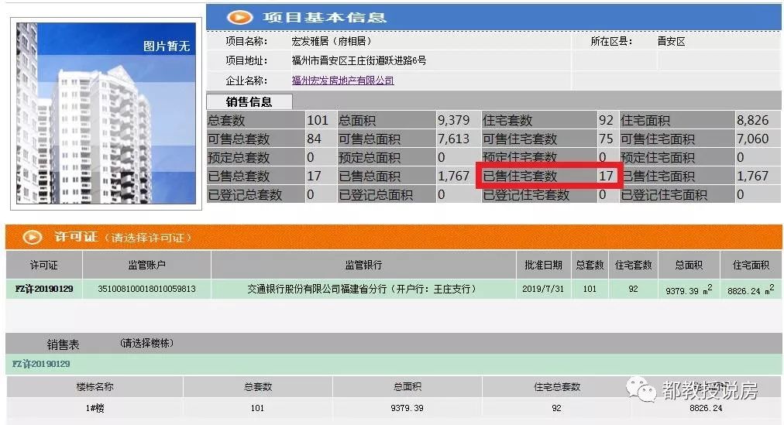Click bank name 交通银行股份有限公司福建省分行 cell

(x=362, y=289)
